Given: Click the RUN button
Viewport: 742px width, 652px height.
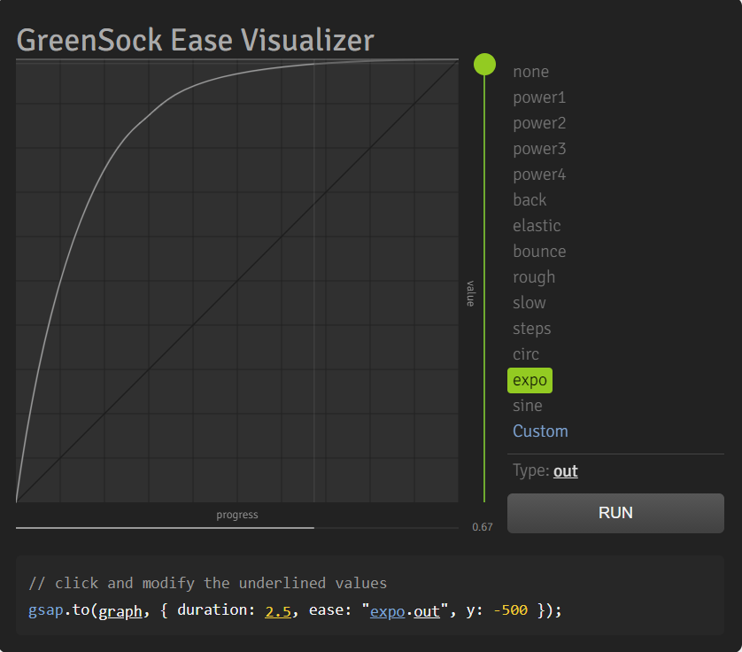Looking at the screenshot, I should click(x=615, y=513).
